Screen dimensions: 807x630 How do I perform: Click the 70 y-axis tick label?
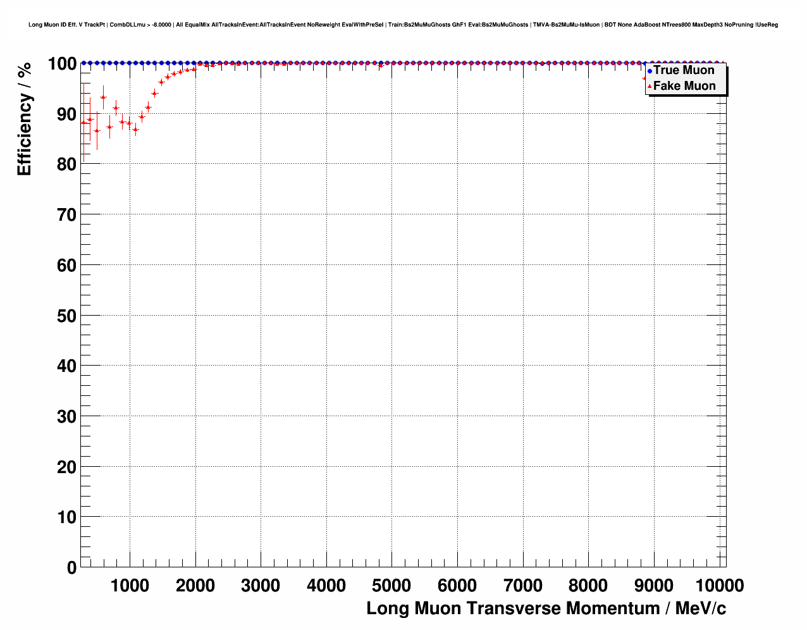(66, 215)
